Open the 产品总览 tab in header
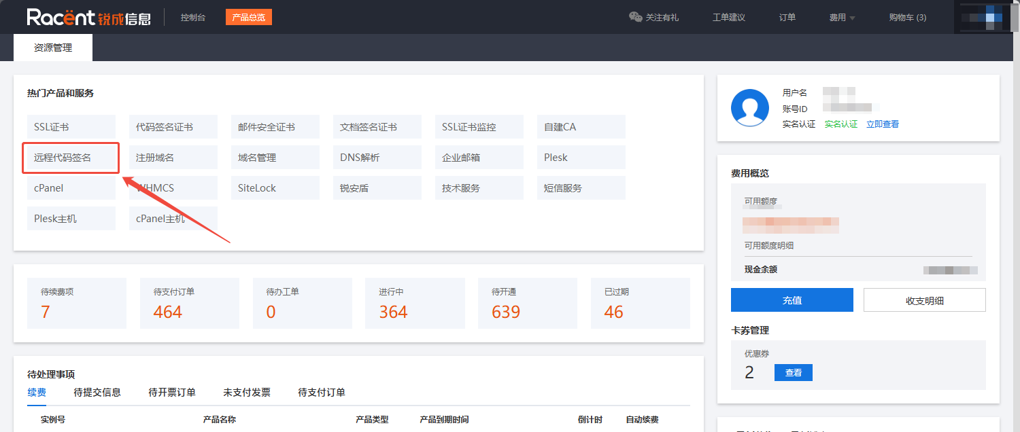 pyautogui.click(x=248, y=18)
